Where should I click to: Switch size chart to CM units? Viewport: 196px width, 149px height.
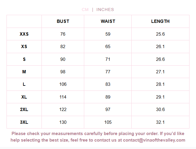click(85, 9)
